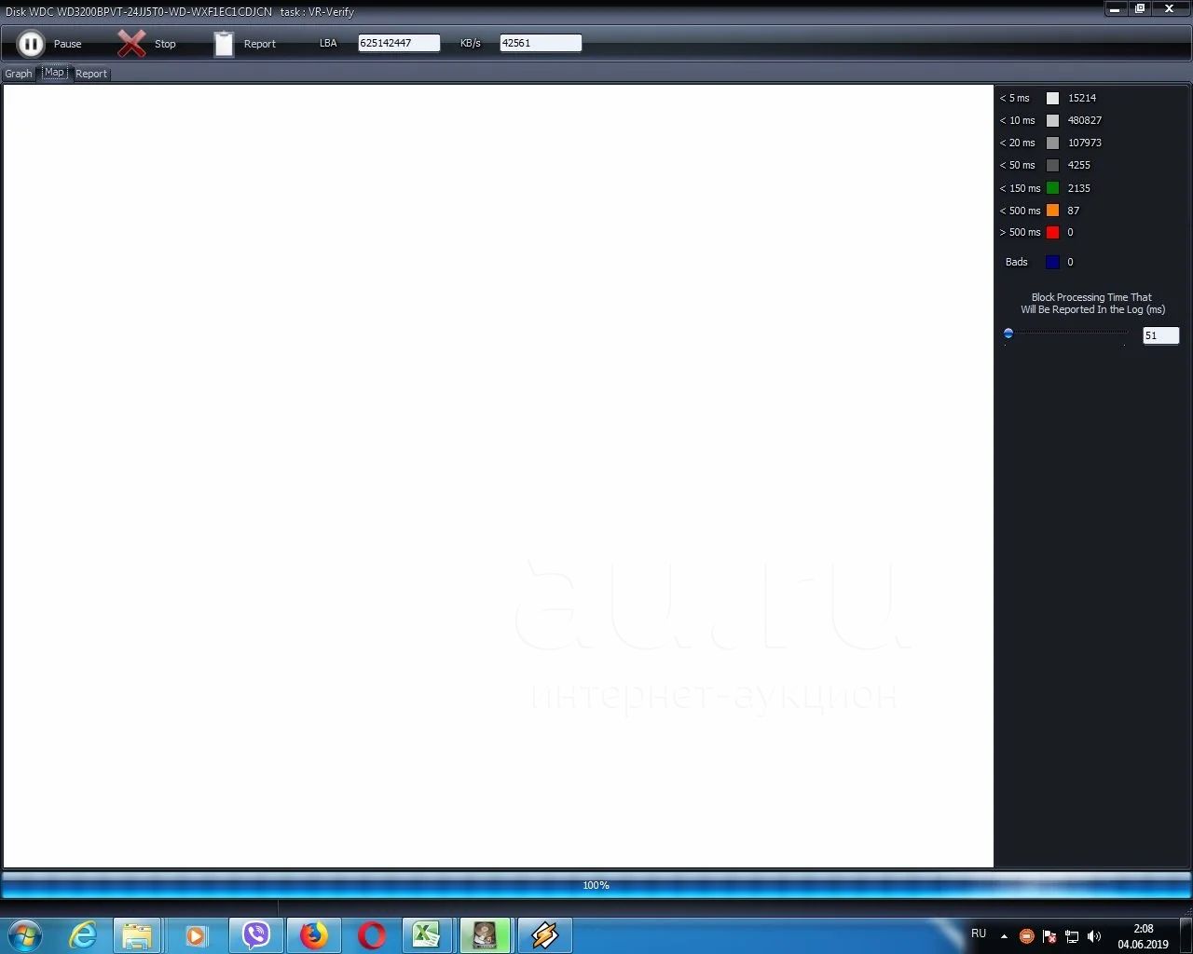Click the < 5 ms color swatch

tap(1052, 98)
